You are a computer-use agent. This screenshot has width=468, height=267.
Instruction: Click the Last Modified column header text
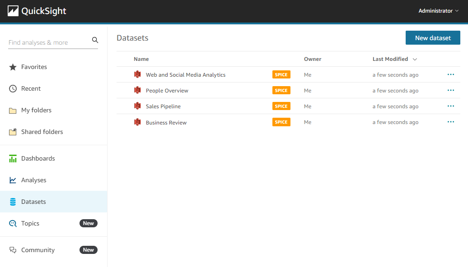390,59
